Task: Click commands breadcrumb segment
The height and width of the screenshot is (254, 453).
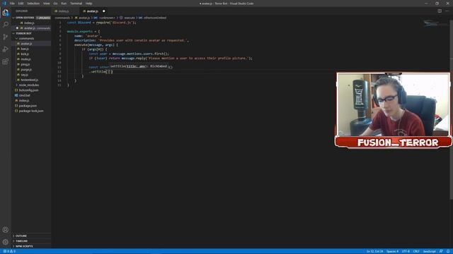Action: [x=62, y=18]
